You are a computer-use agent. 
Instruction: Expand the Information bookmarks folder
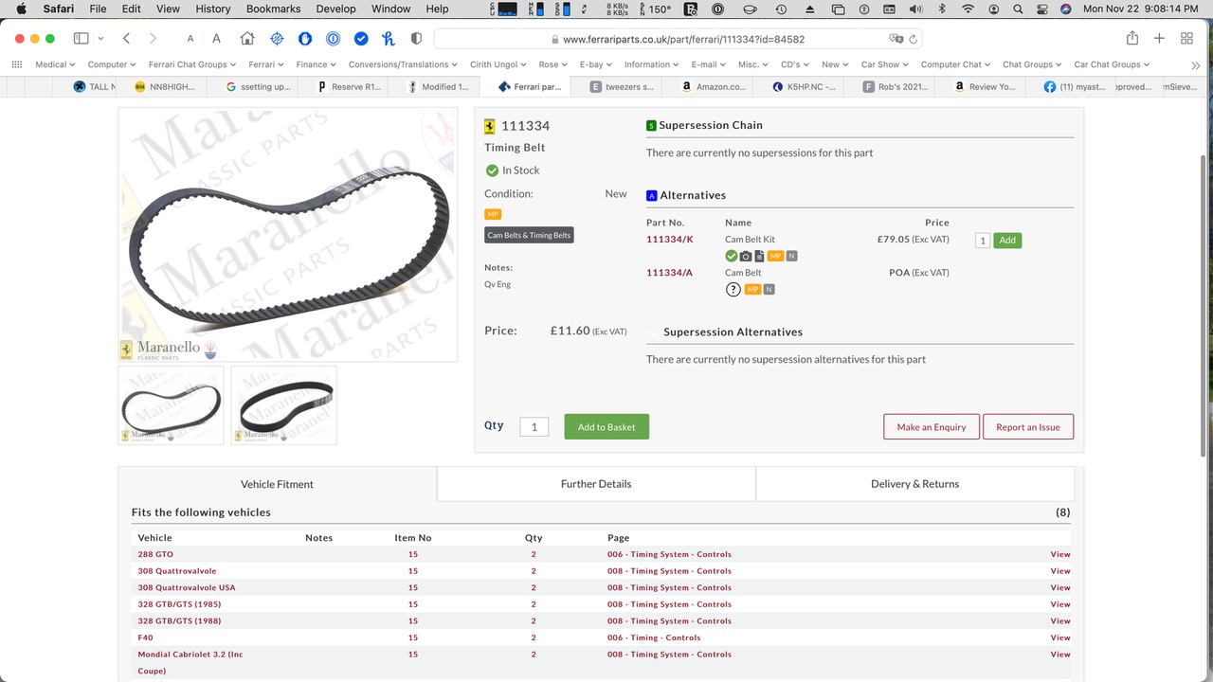652,64
